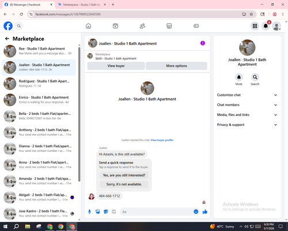
Task: Open a new browser tab
Action: tap(113, 5)
